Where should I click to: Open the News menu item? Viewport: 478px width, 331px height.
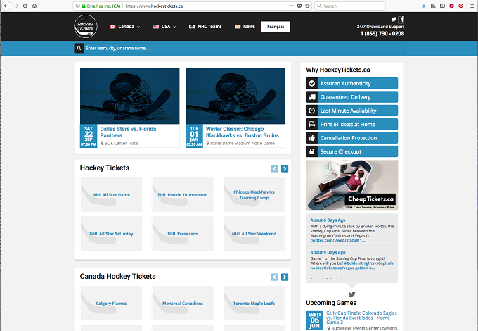coord(245,27)
